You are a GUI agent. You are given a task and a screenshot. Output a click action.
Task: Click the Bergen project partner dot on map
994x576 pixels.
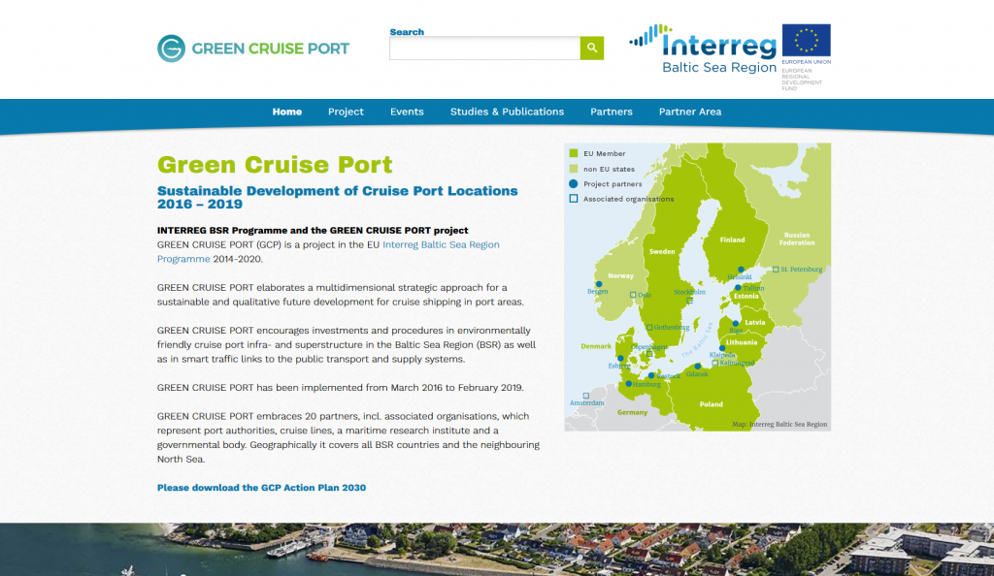(x=598, y=284)
